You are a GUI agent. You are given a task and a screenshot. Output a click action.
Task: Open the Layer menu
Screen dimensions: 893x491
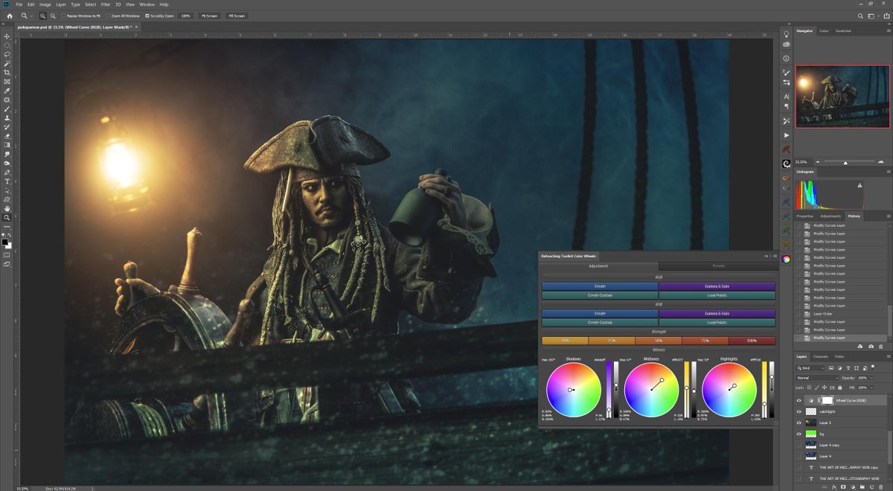pyautogui.click(x=61, y=4)
